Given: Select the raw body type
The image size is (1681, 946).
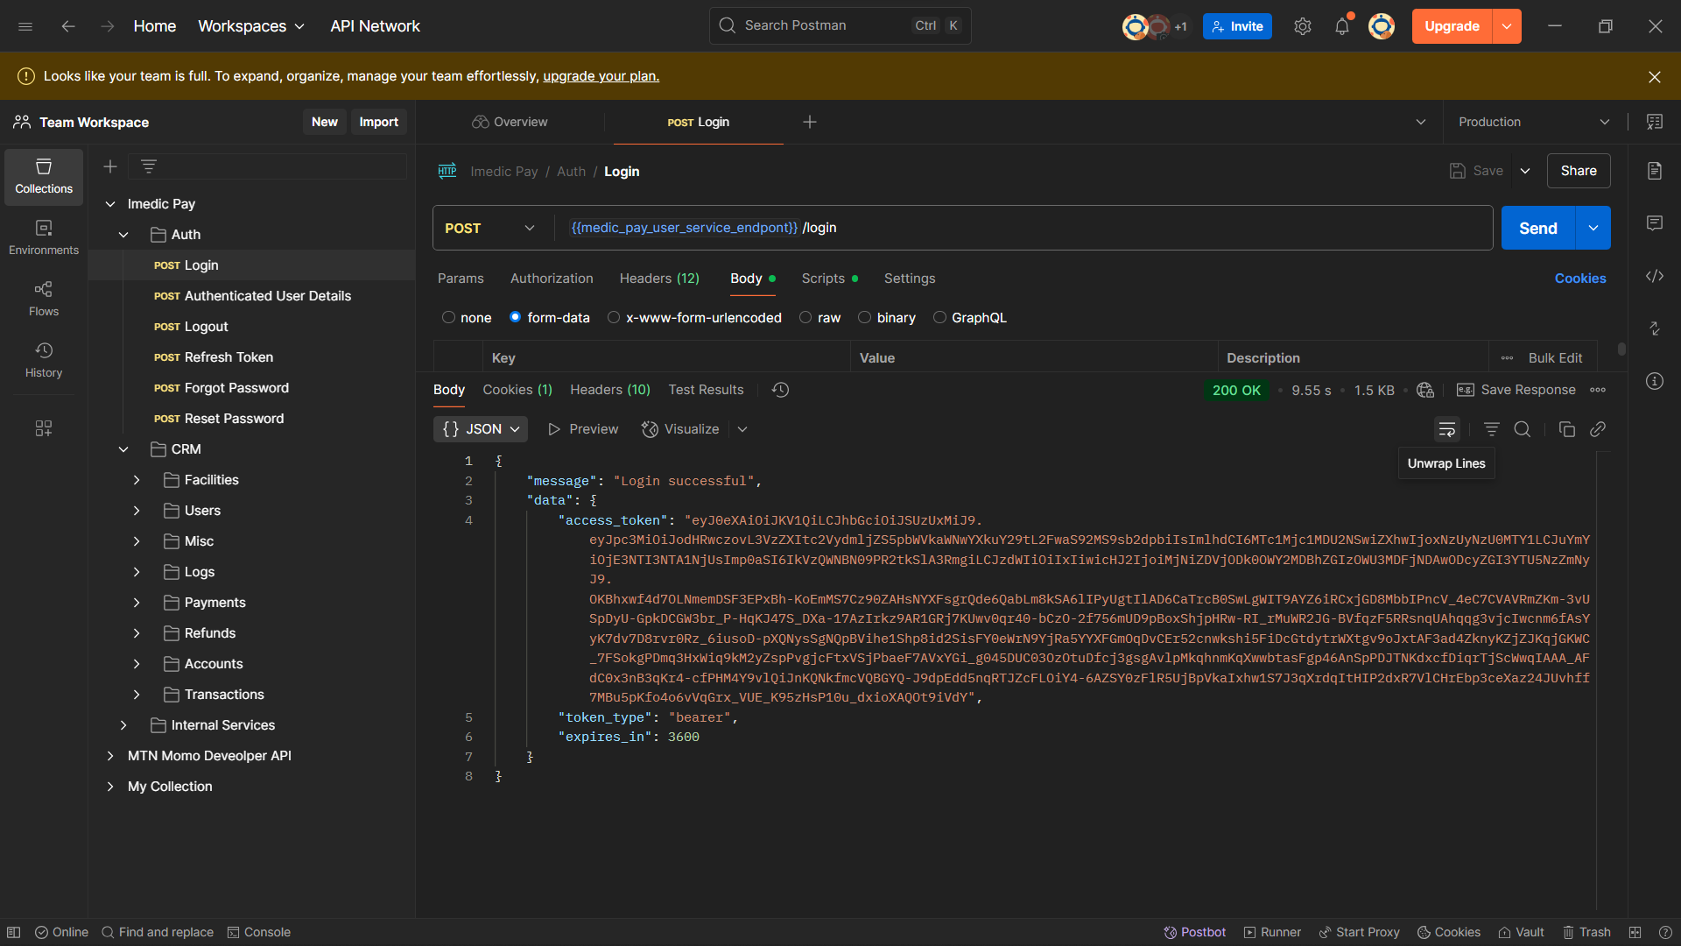Looking at the screenshot, I should click(805, 318).
